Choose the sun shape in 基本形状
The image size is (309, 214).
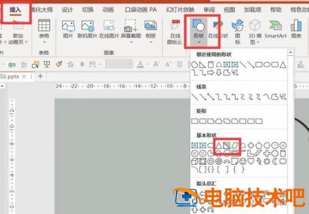(x=267, y=161)
